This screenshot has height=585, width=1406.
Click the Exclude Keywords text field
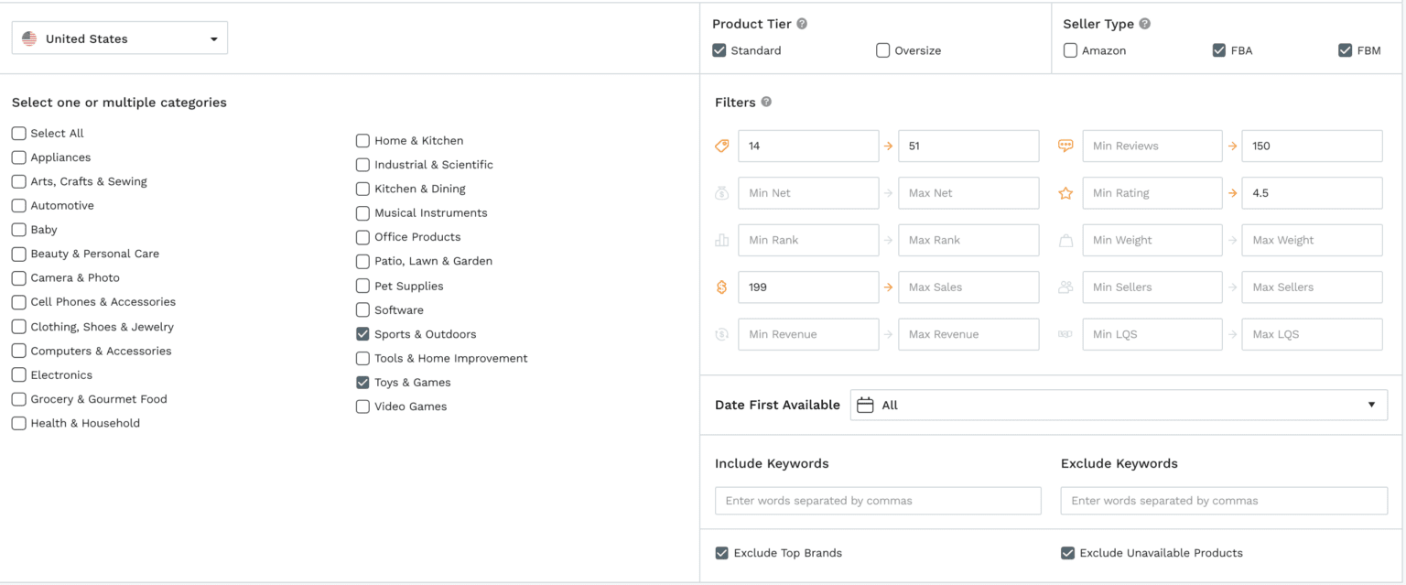point(1224,501)
